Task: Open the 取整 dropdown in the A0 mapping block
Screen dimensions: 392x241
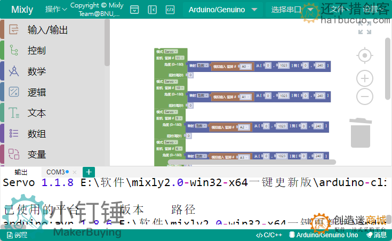Action: coord(203,66)
